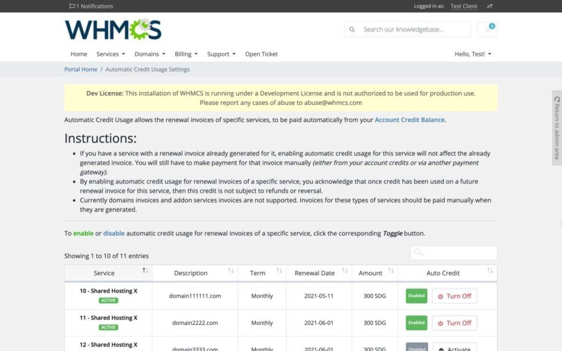Click Return to admin area side tab
The height and width of the screenshot is (351, 562).
point(557,128)
